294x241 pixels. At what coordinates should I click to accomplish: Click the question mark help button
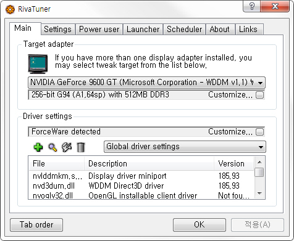[251, 6]
